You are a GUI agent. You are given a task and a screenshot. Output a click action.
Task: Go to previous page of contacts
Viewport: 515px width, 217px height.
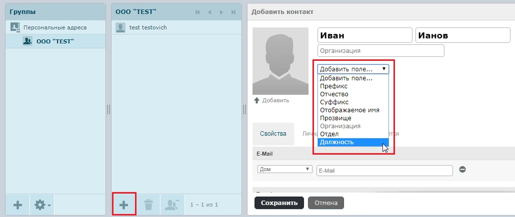209,12
